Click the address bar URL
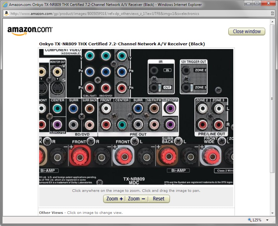278x226 pixels. [x=105, y=14]
